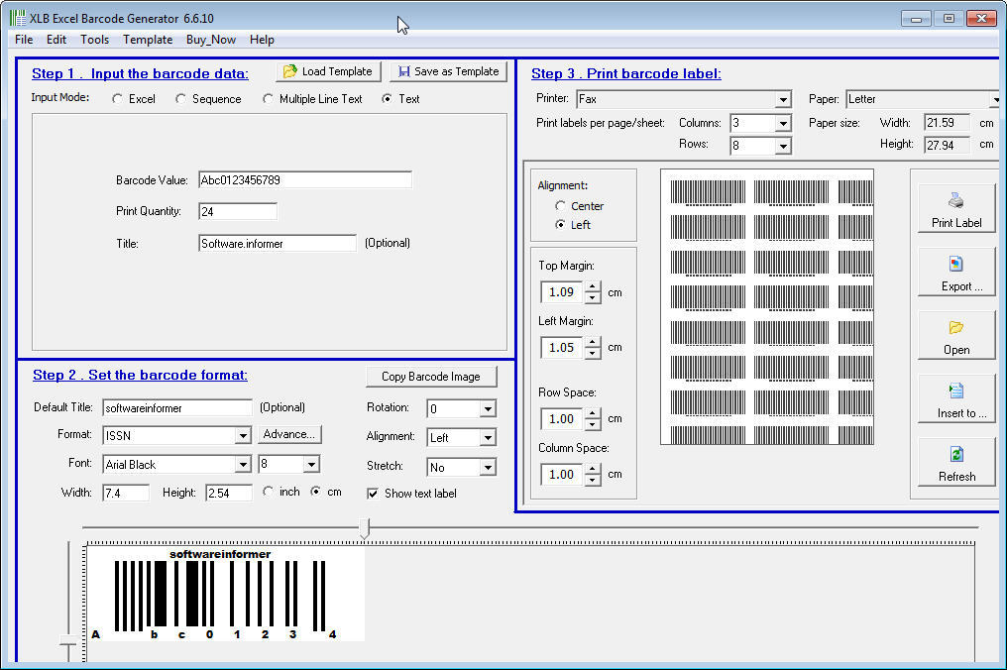Select Text input mode

(x=387, y=99)
